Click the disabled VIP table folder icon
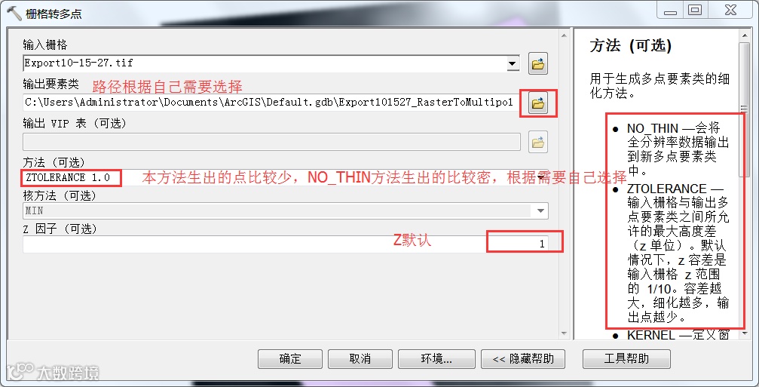 tap(538, 143)
